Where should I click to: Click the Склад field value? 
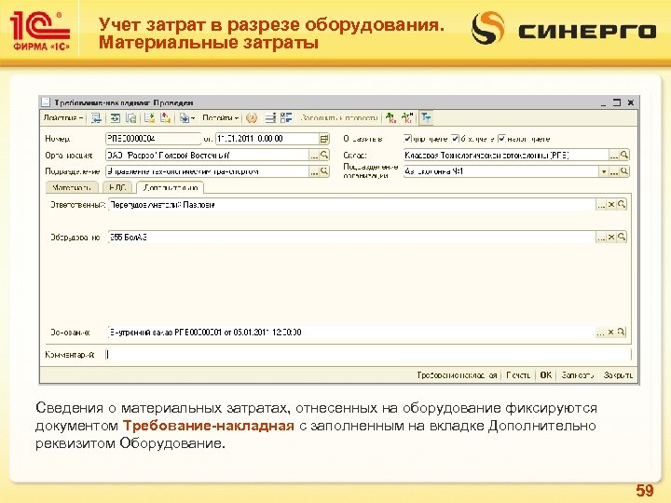(506, 155)
